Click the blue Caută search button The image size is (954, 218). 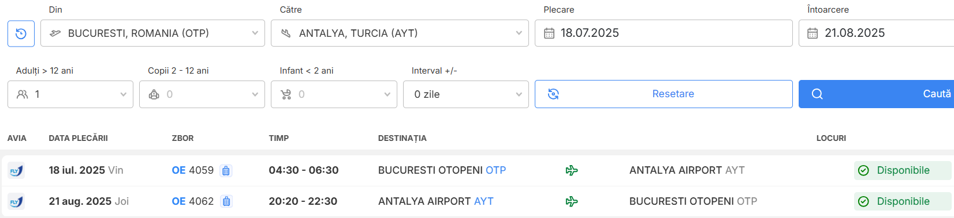(876, 94)
